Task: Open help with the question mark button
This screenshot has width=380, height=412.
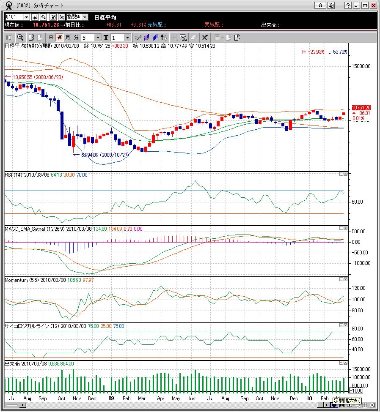Action: (x=348, y=5)
